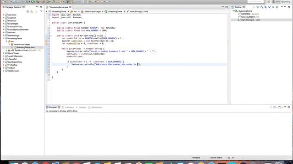Select the JavaFXSamples project
Image resolution: width=293 pixels, height=164 pixels.
click(15, 56)
